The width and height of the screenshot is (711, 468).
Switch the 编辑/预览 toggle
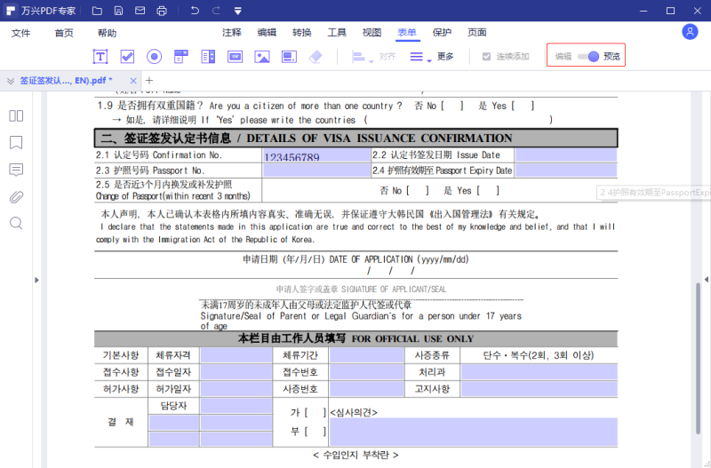(588, 57)
